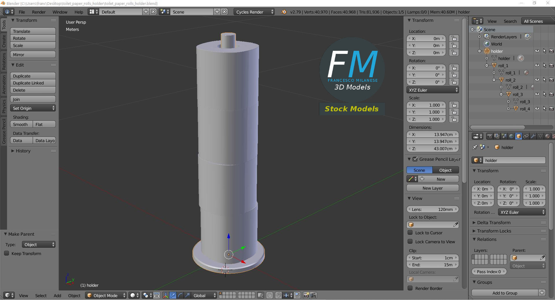This screenshot has width=555, height=300.
Task: Click the OpenGL render animation clapper icon
Action: coord(313,295)
